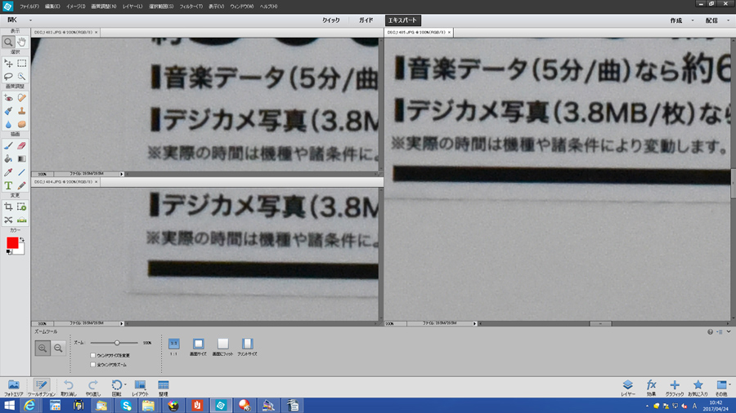Click the ズーム slider handle
Image resolution: width=736 pixels, height=413 pixels.
(117, 343)
